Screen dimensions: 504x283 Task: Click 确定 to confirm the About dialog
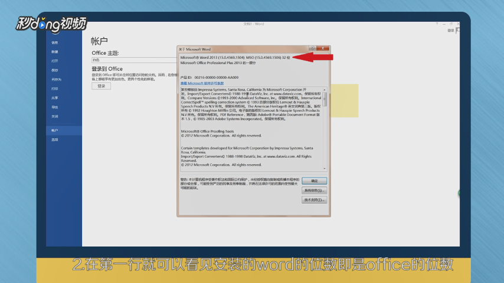[315, 181]
